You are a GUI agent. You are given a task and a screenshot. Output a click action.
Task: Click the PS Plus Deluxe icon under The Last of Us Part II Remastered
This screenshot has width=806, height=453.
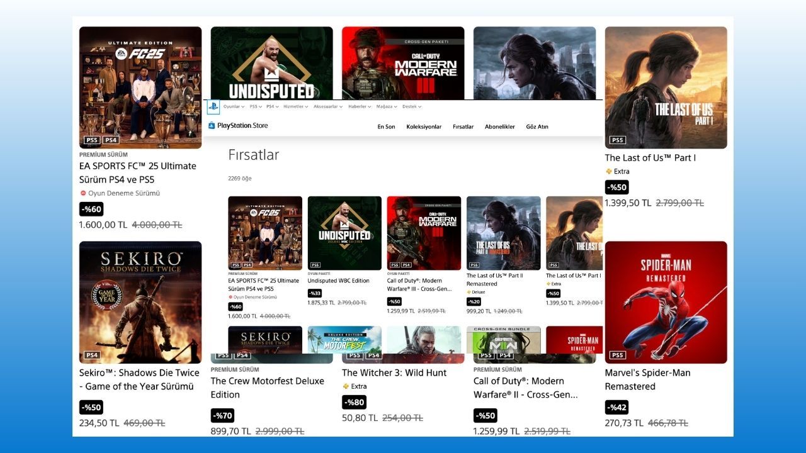470,292
